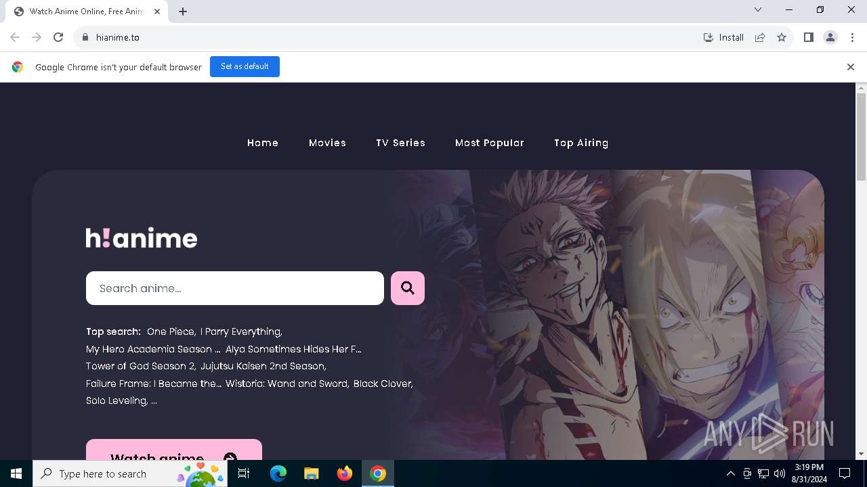Click the site lock icon in address bar
The width and height of the screenshot is (867, 487).
pos(85,37)
